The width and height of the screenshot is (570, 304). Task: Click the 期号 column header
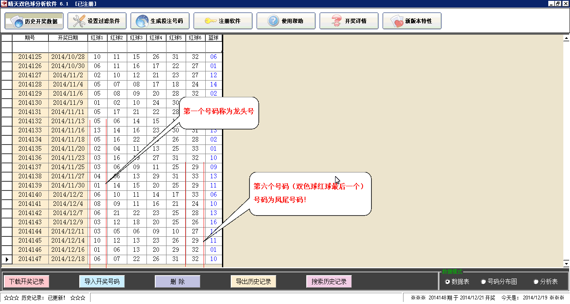(x=30, y=38)
